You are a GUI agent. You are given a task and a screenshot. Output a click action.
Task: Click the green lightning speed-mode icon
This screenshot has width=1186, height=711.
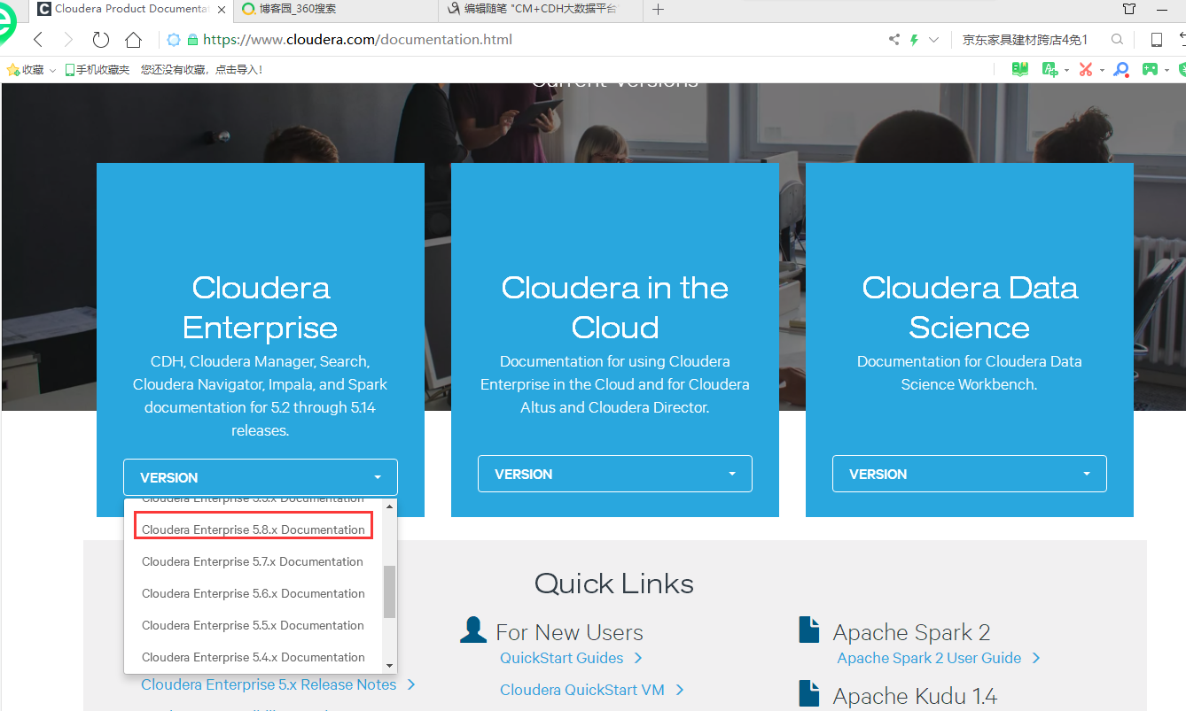pyautogui.click(x=915, y=40)
